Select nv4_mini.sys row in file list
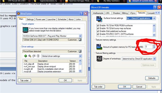The image size is (162, 93). coord(51,67)
